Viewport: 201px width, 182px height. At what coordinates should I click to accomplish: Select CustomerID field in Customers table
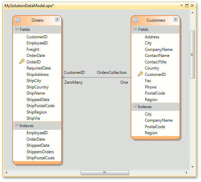pos(155,75)
